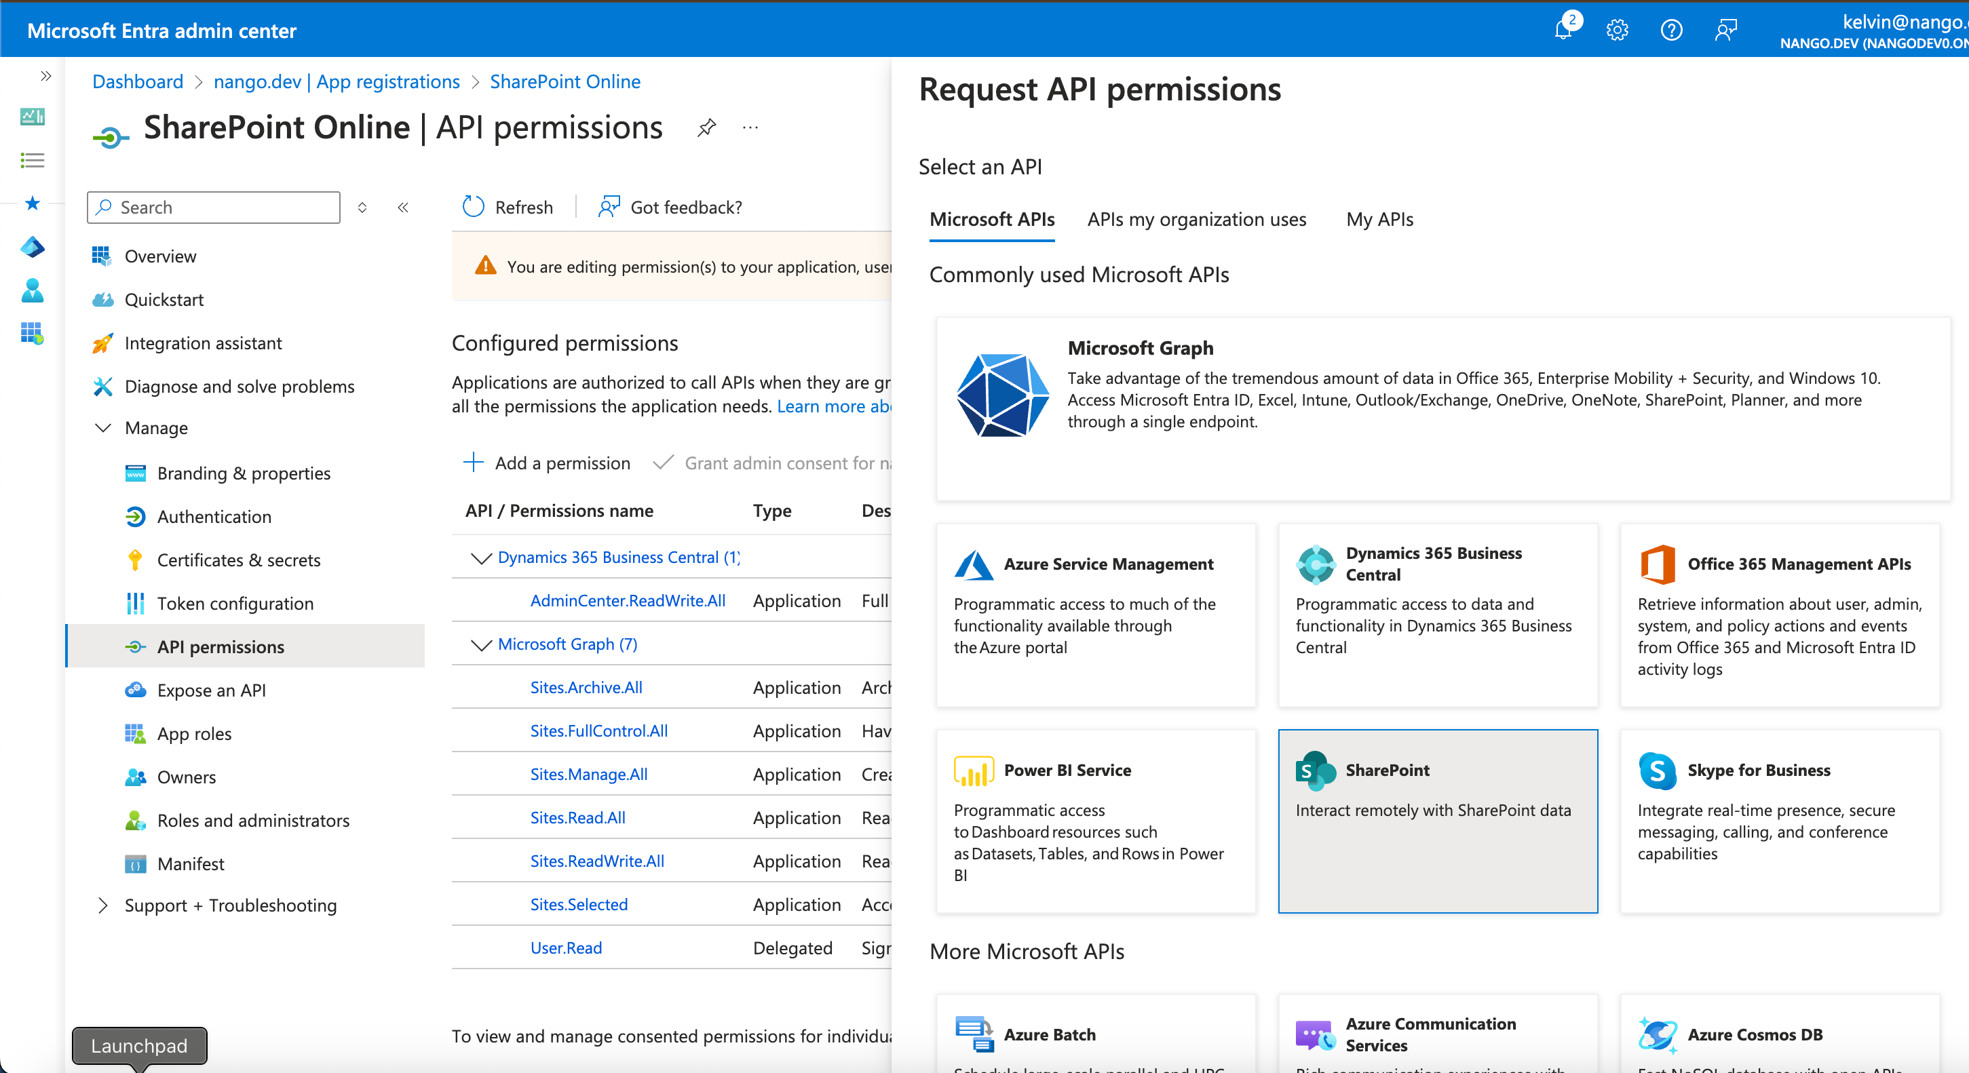Expand Support + Troubleshooting section
This screenshot has width=1969, height=1073.
click(x=103, y=905)
